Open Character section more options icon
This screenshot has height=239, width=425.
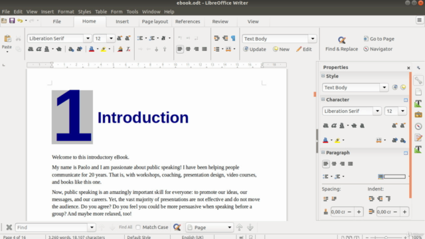(406, 100)
